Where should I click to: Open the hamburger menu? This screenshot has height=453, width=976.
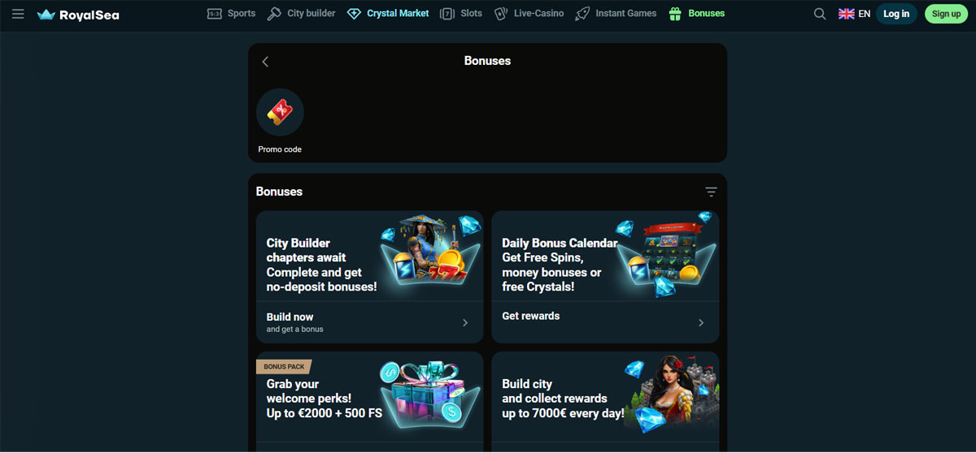click(x=18, y=14)
